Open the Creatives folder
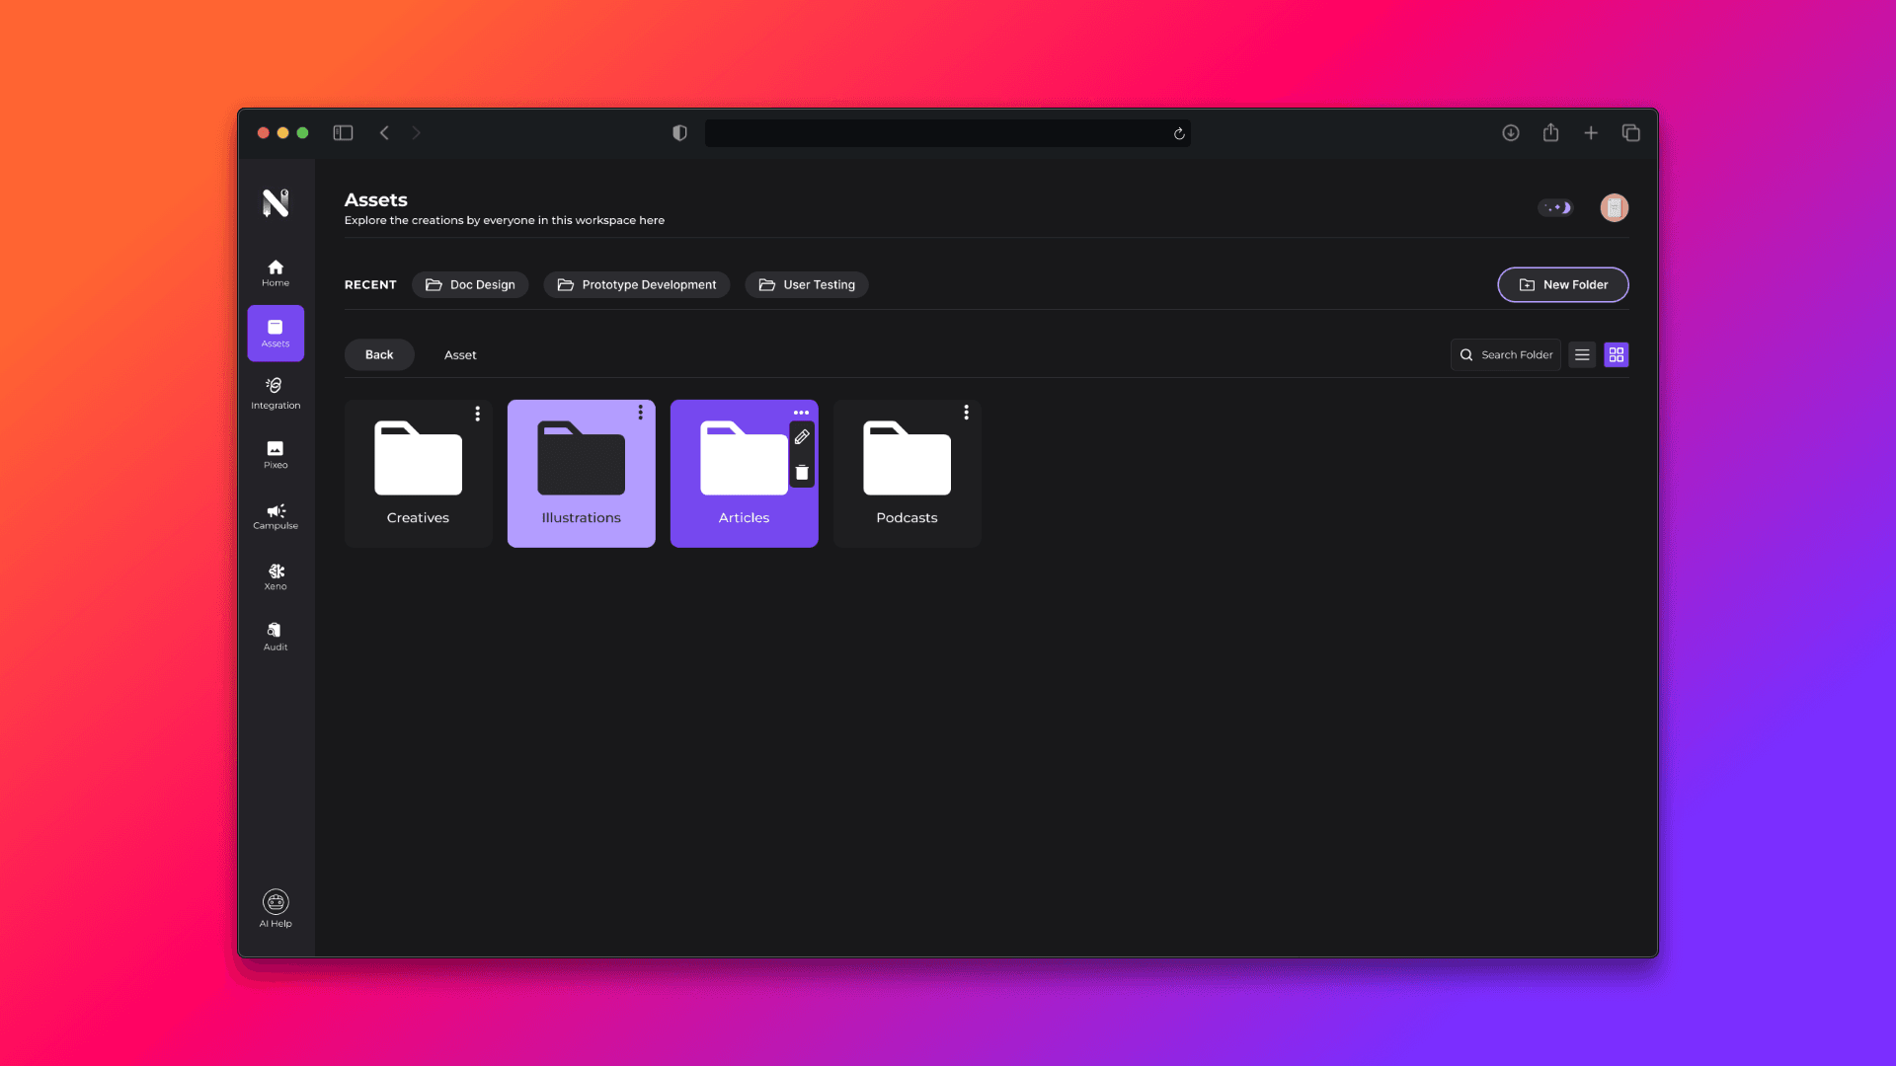 418,474
